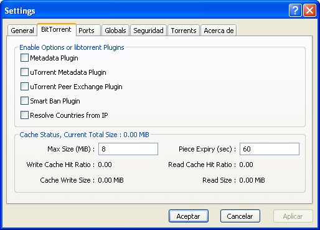This screenshot has width=320, height=230.
Task: Click the Settings title bar
Action: coord(145,11)
